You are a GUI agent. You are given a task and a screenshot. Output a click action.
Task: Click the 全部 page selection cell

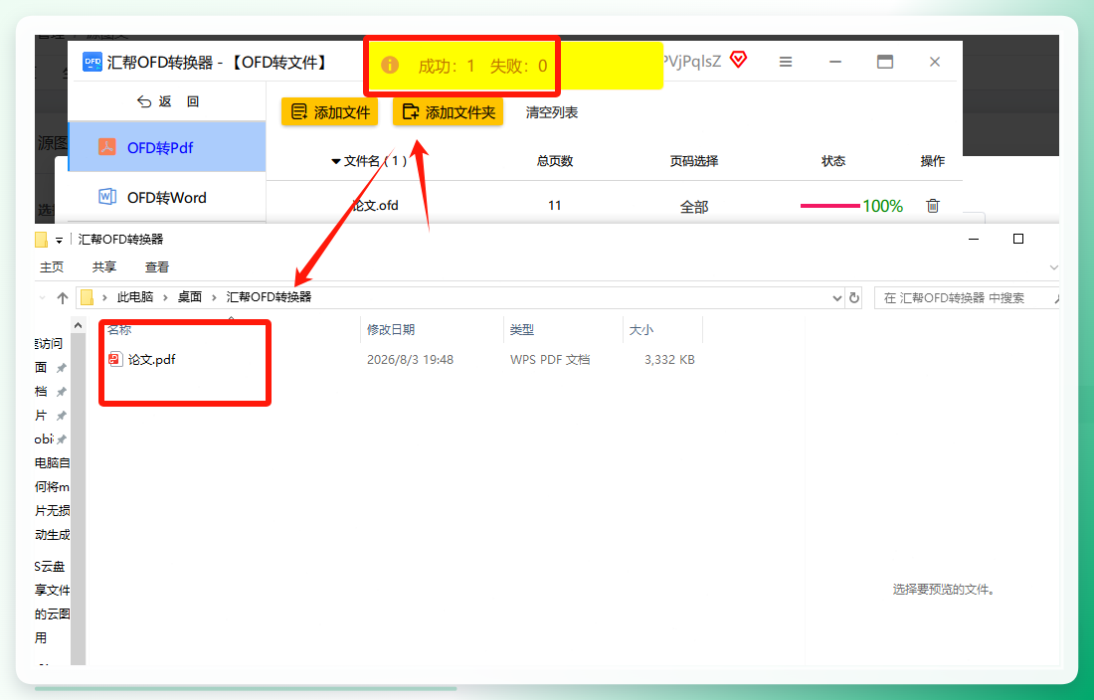(694, 207)
